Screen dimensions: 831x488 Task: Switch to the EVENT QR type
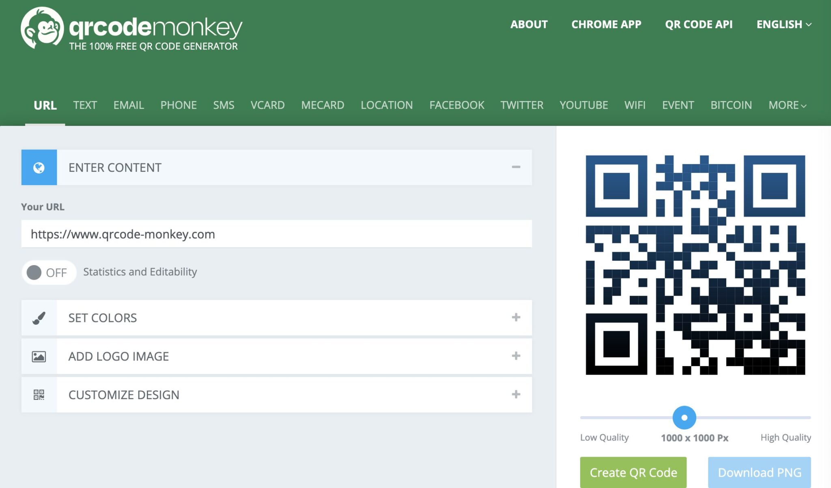click(x=678, y=105)
